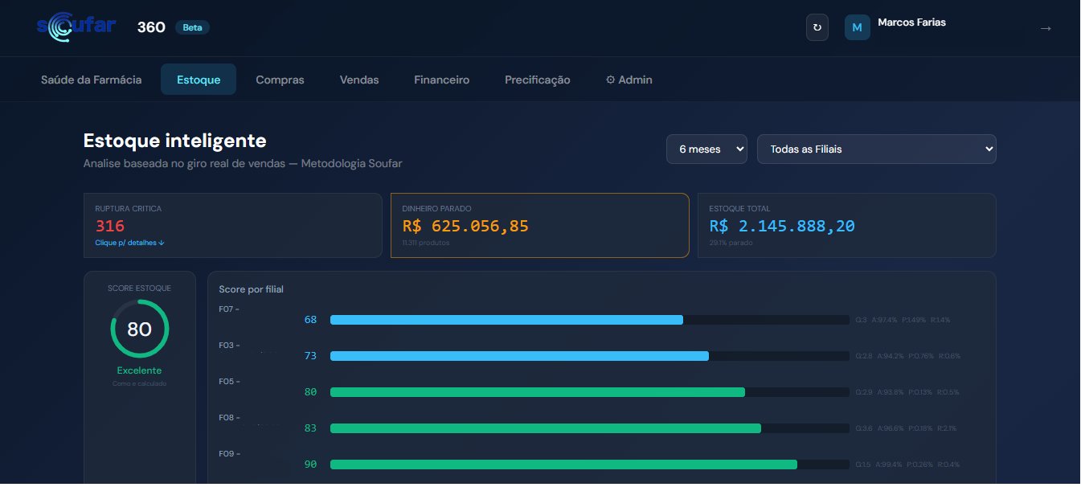Go to the Financeiro tab
Viewport: 1081px width, 487px height.
(442, 80)
